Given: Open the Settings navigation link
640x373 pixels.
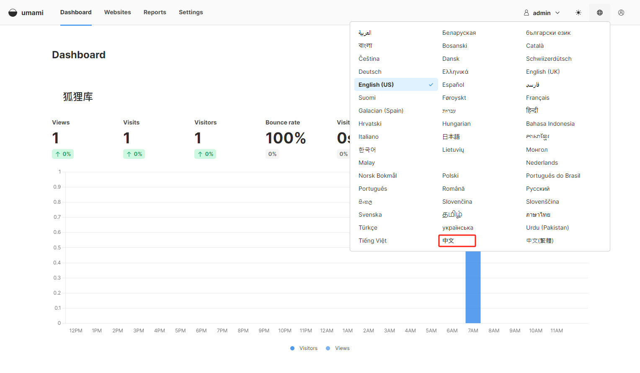Looking at the screenshot, I should click(x=191, y=12).
